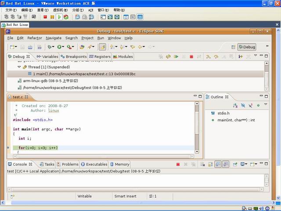Open the dropdown arrow next to Run icon

[x=63, y=47]
